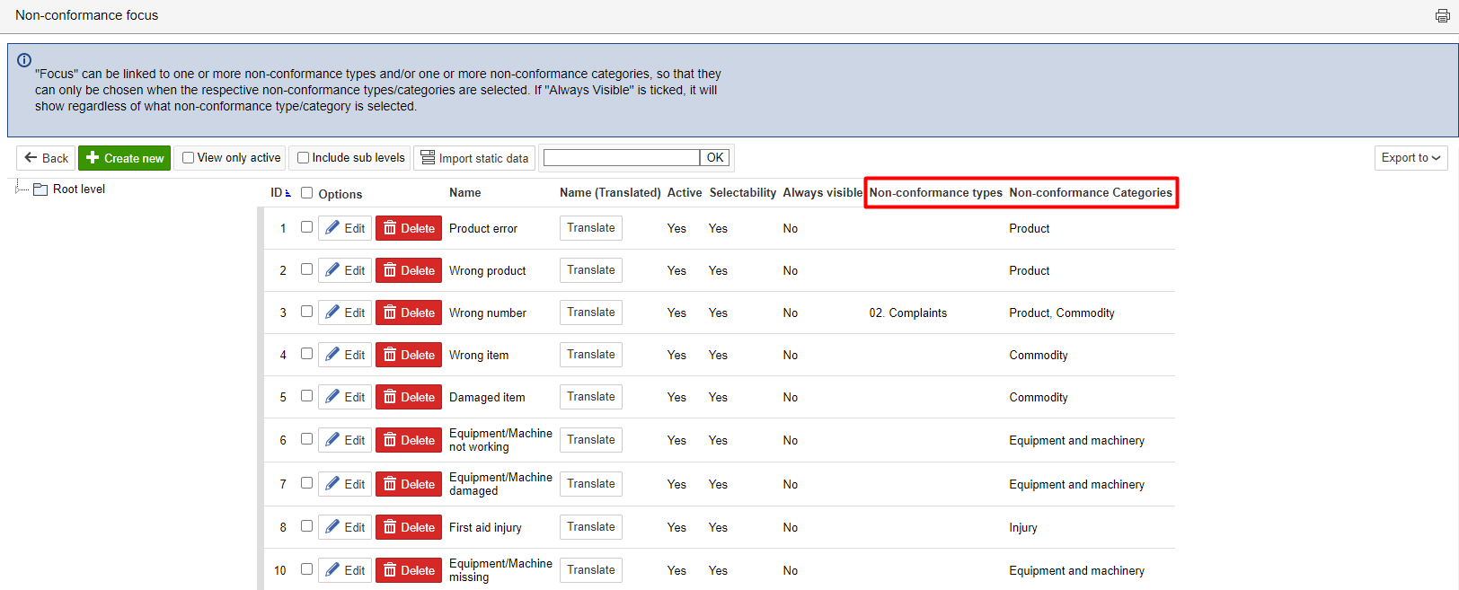Select the checkbox for the Damaged item row
Screen dimensions: 1459x590
307,396
